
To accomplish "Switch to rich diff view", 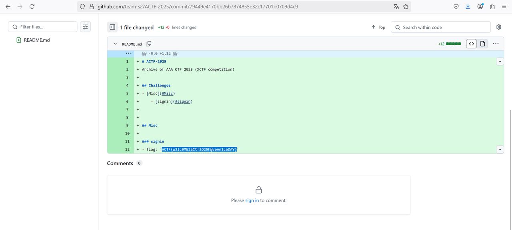I will (x=482, y=44).
